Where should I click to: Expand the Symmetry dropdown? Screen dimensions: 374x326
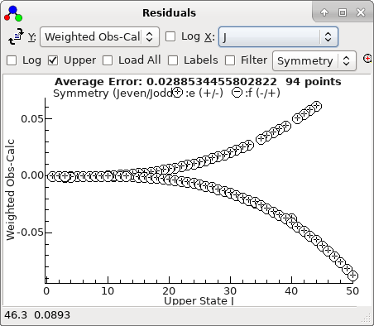coord(314,60)
